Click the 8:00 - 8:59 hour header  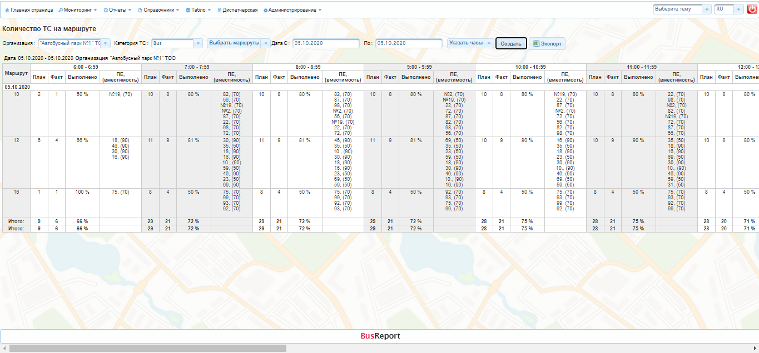coord(308,67)
